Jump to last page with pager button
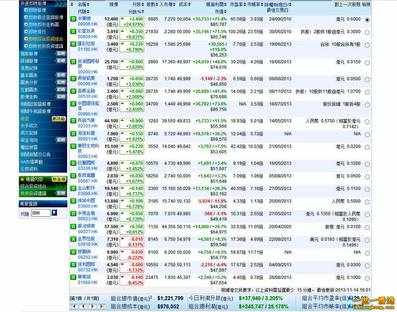The image size is (397, 312). (x=102, y=307)
